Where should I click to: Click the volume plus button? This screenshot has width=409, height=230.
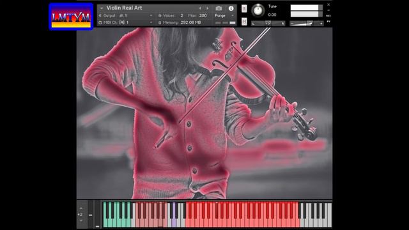coord(321,24)
